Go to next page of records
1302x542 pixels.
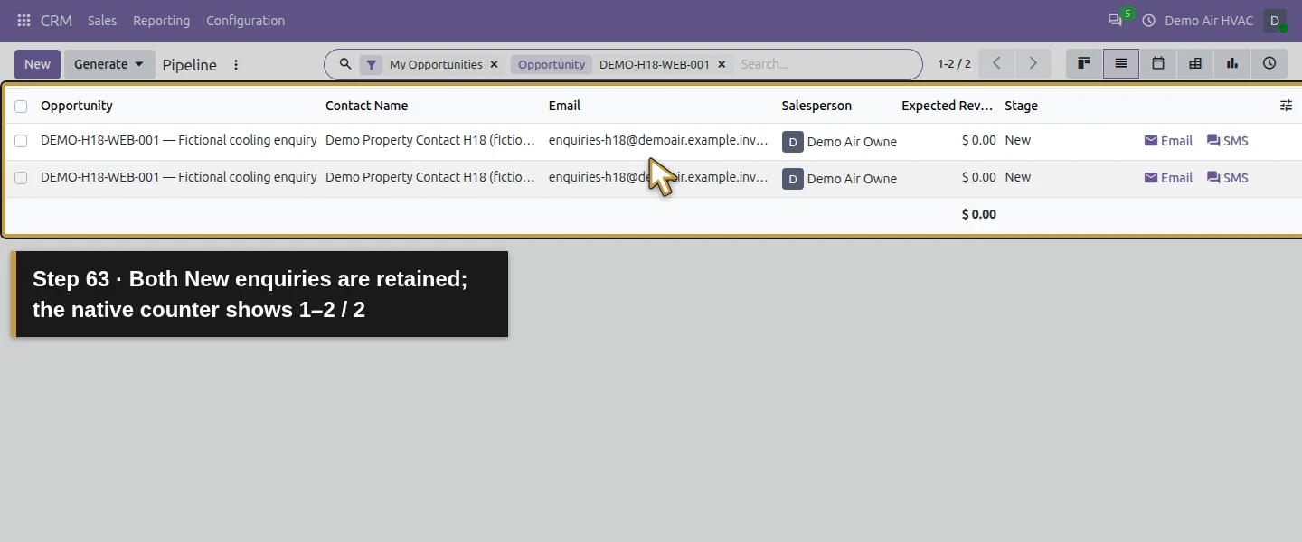pos(1033,63)
